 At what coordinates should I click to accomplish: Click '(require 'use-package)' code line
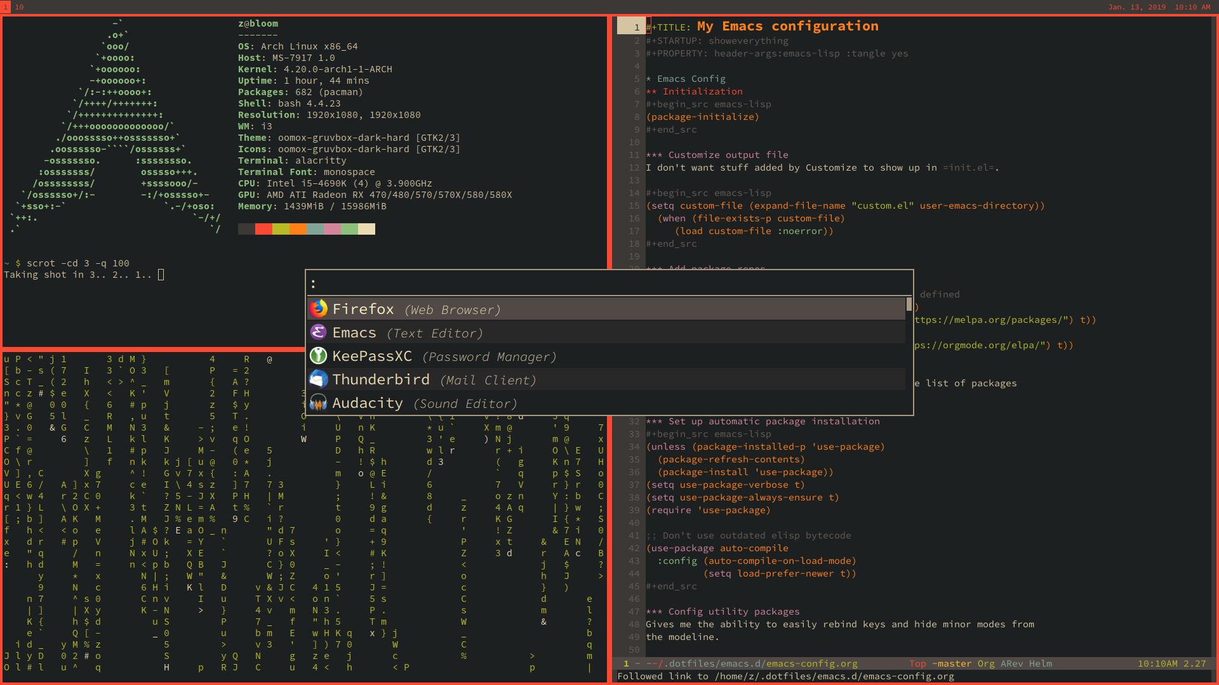pyautogui.click(x=708, y=510)
